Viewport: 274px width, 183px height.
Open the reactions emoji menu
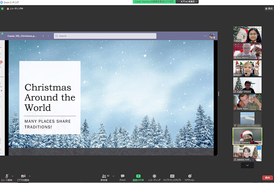pos(190,177)
